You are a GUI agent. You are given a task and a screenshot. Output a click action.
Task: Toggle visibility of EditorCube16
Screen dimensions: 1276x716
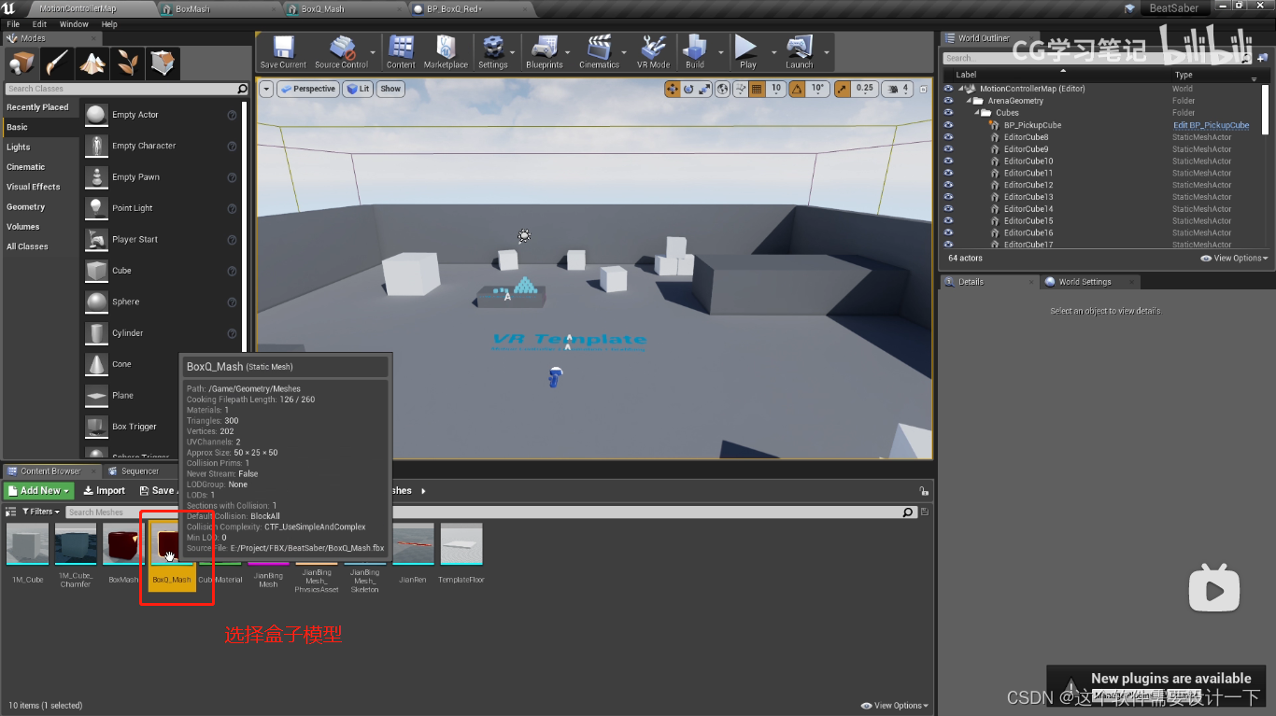948,233
